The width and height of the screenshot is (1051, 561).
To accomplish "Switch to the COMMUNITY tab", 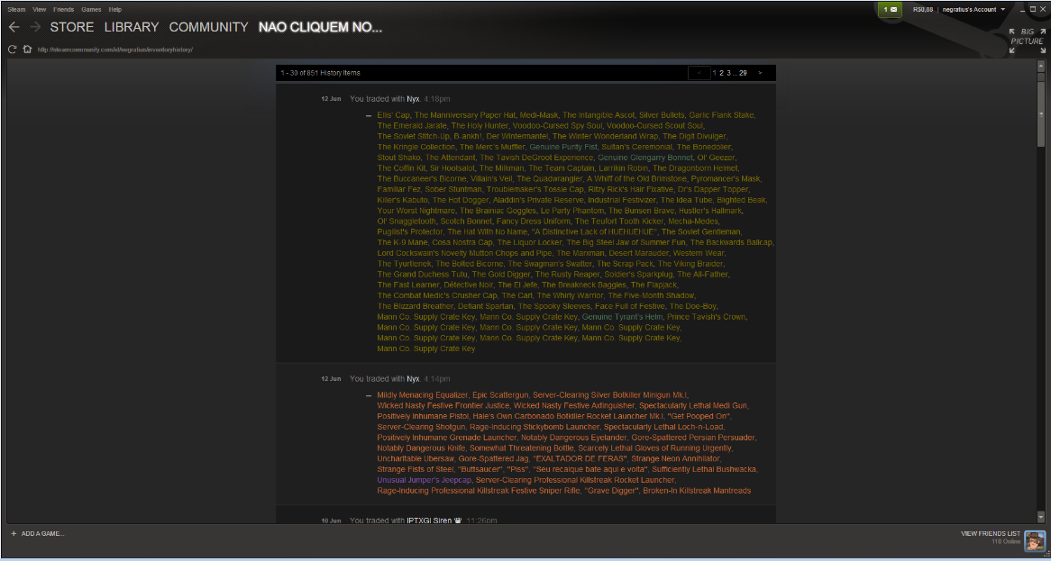I will [x=208, y=27].
